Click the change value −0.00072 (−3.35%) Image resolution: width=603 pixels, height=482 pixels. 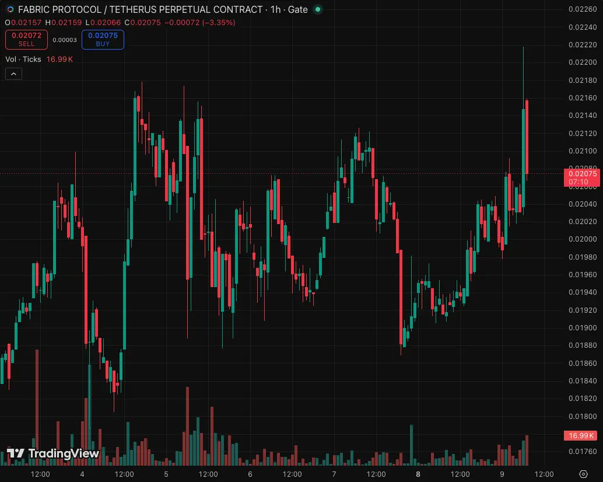click(200, 23)
